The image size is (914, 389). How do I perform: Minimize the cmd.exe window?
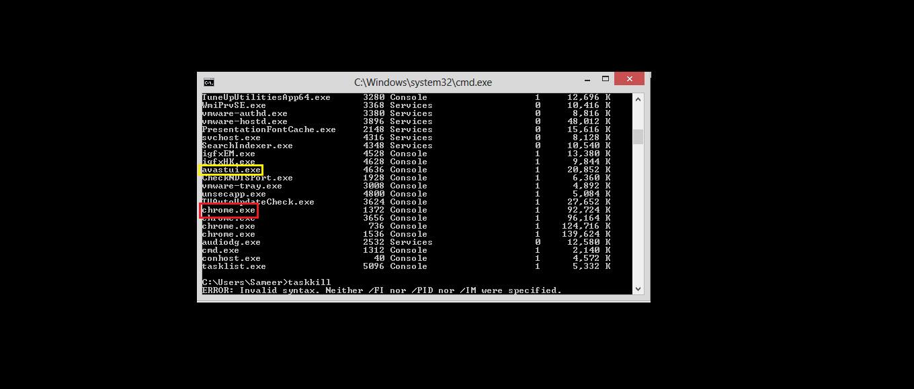(x=581, y=79)
